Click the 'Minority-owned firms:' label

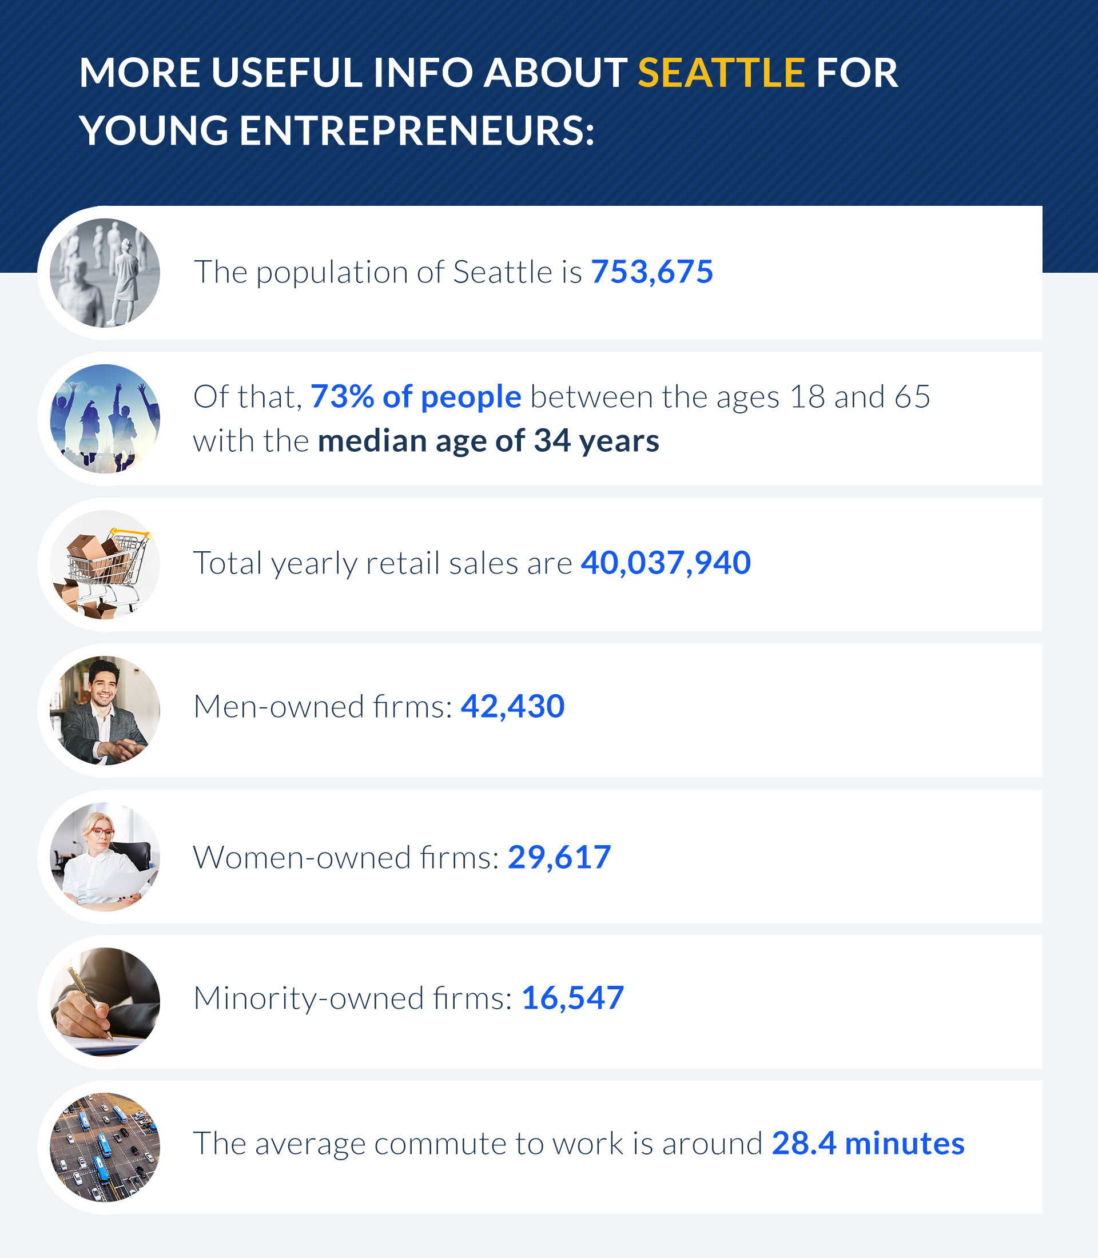pyautogui.click(x=353, y=999)
